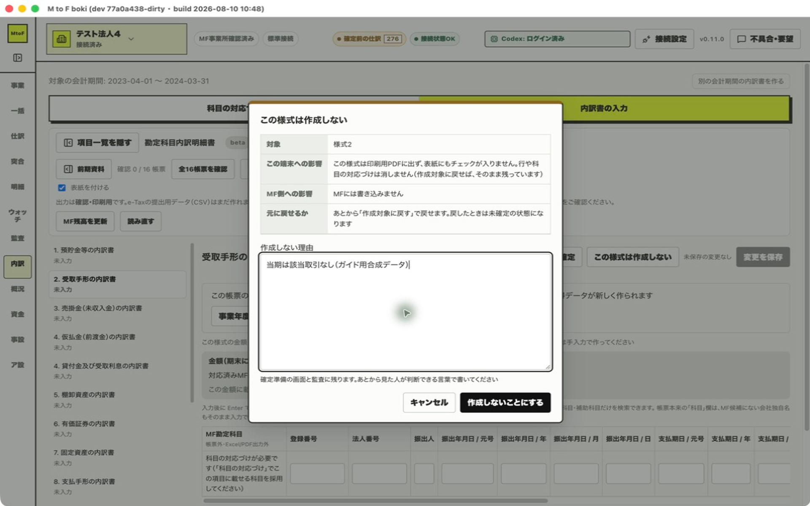Open 不具合・要望 feedback button
The width and height of the screenshot is (810, 506).
click(765, 39)
